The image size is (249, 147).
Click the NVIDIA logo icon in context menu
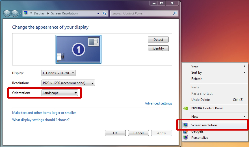185,108
